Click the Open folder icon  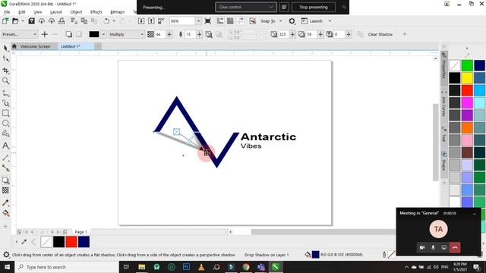click(15, 21)
